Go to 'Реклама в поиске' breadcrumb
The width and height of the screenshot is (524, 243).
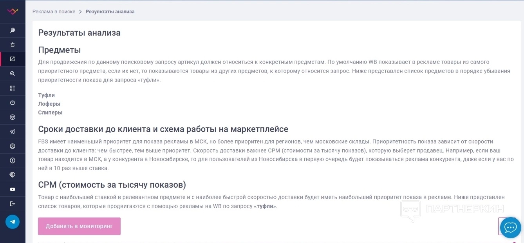click(x=54, y=12)
